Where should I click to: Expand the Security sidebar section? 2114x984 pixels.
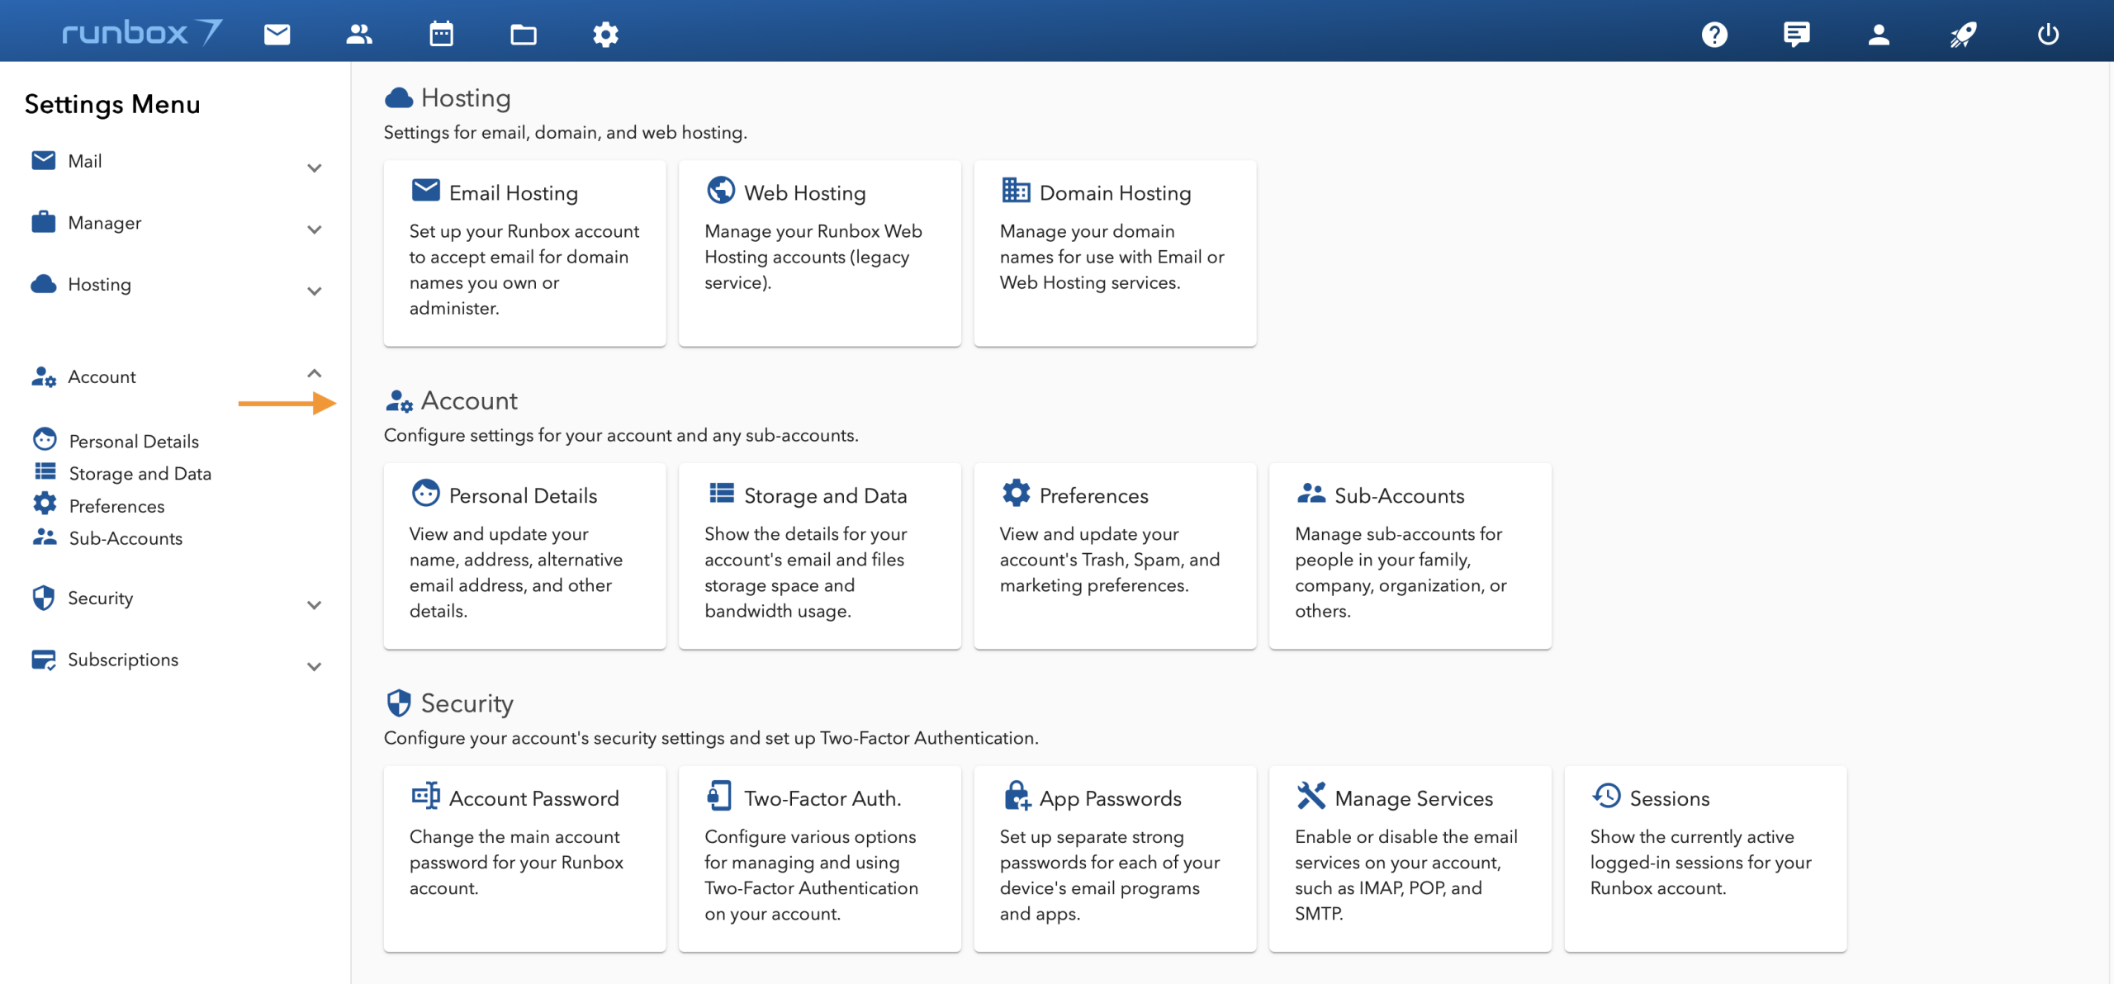pos(314,604)
